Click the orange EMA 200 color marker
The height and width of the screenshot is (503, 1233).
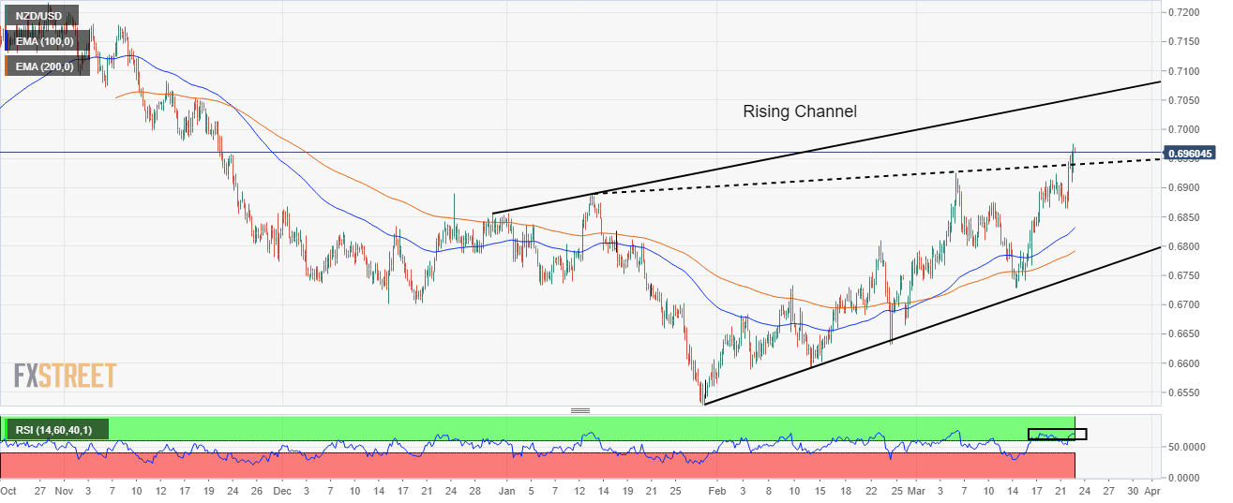pos(7,67)
